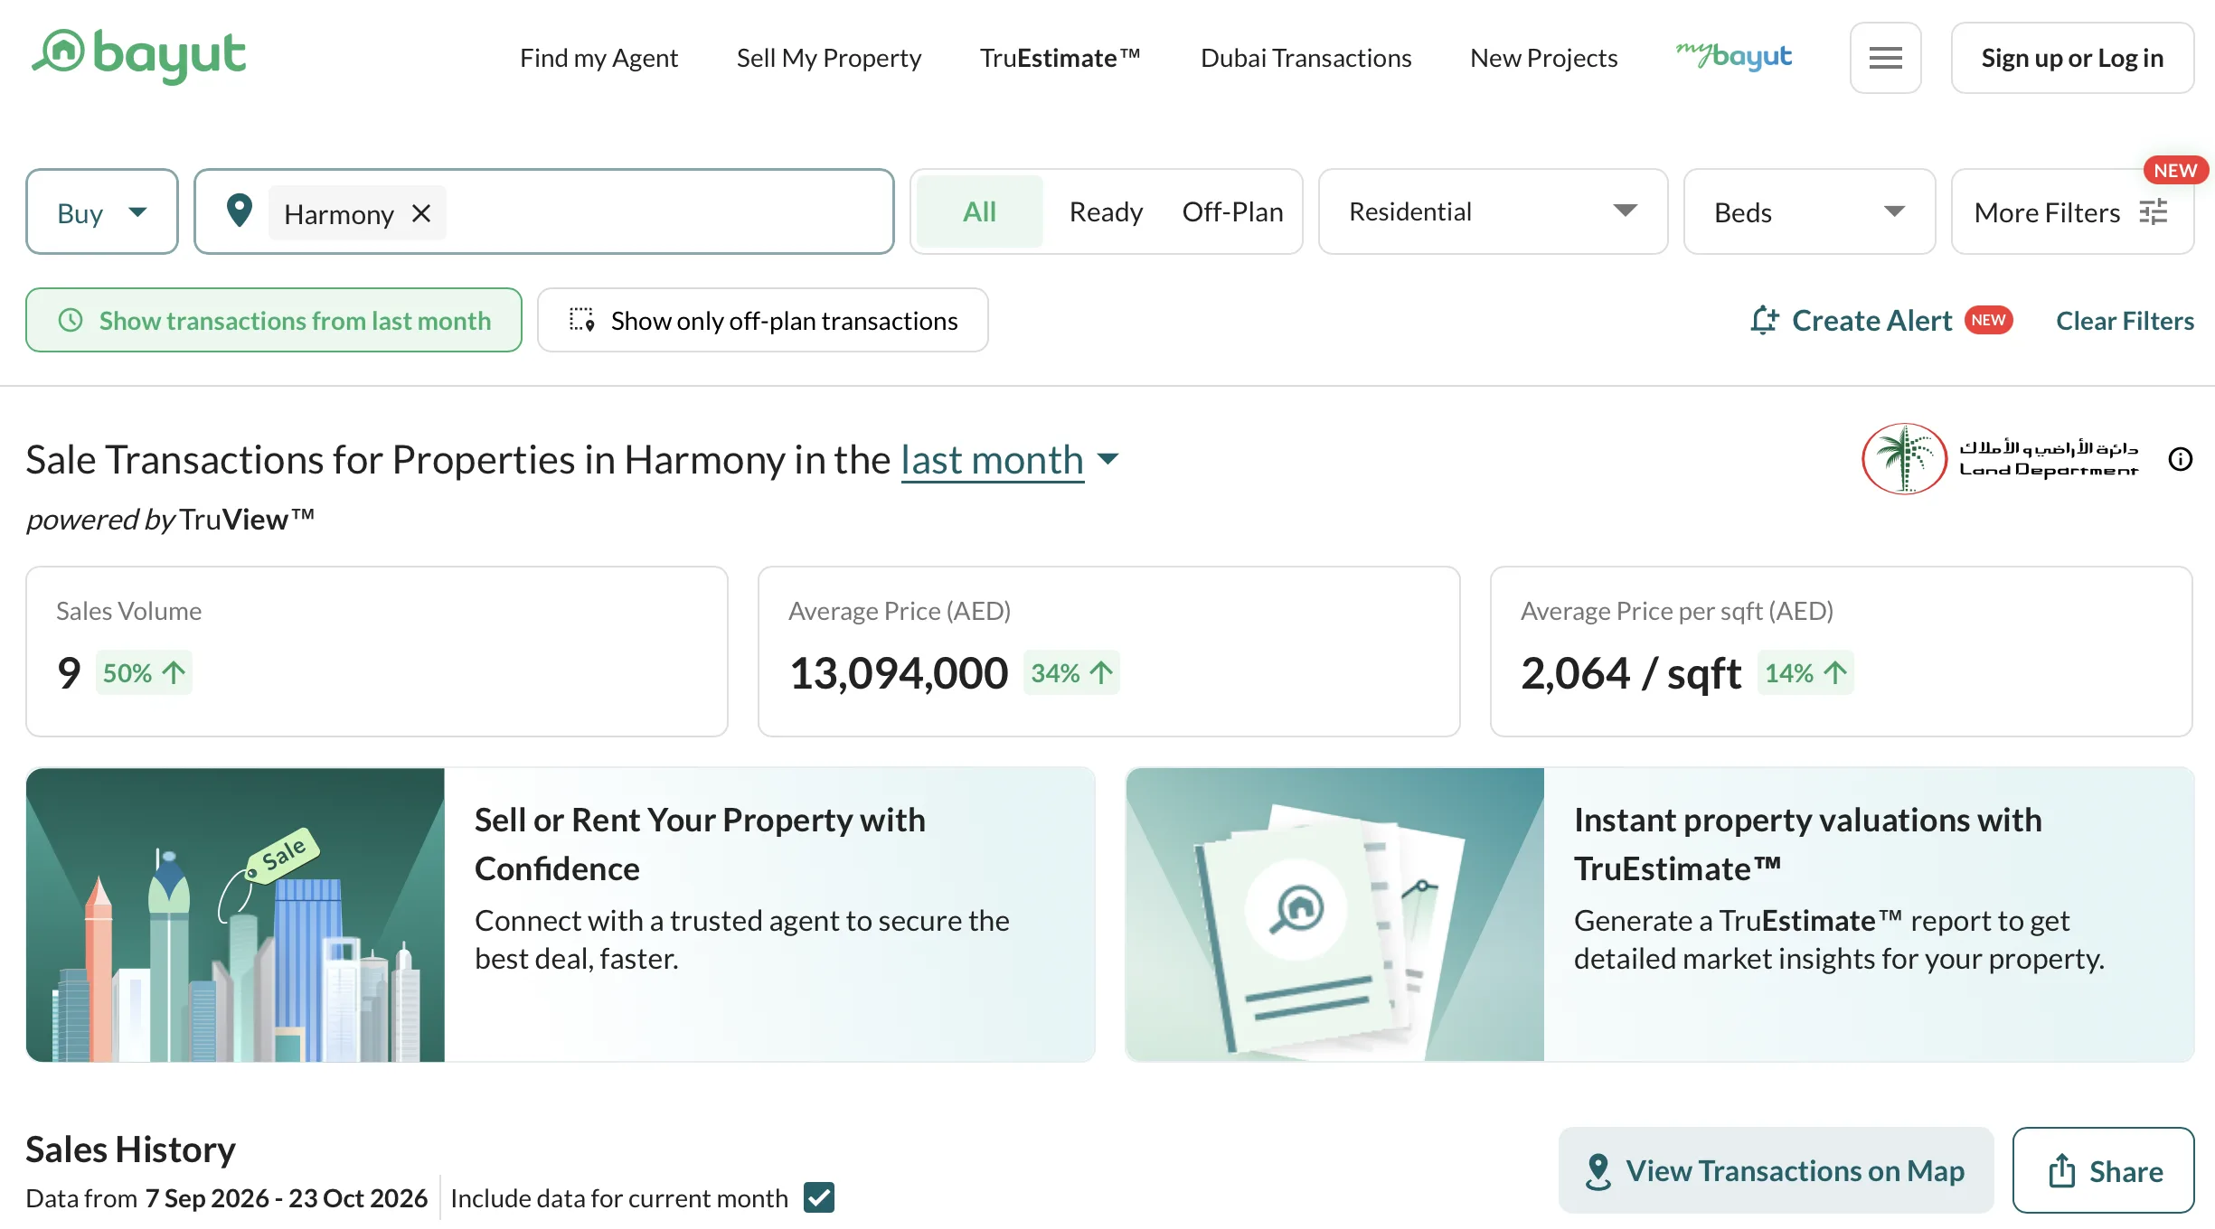Screen dimensions: 2215x1229
Task: Go to Sell My Property
Action: [829, 58]
